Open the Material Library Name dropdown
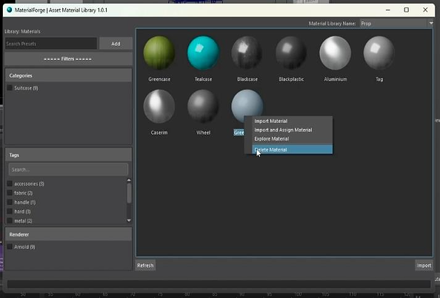 (x=431, y=23)
